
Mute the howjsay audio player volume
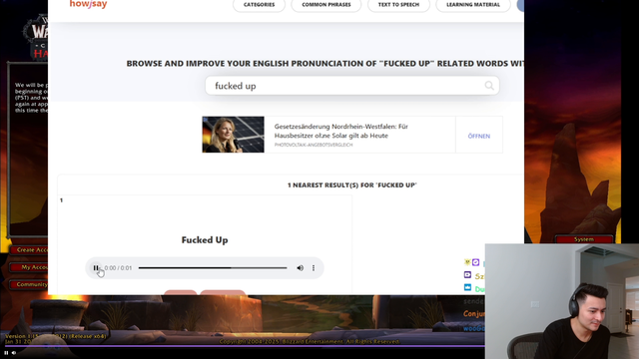point(300,268)
